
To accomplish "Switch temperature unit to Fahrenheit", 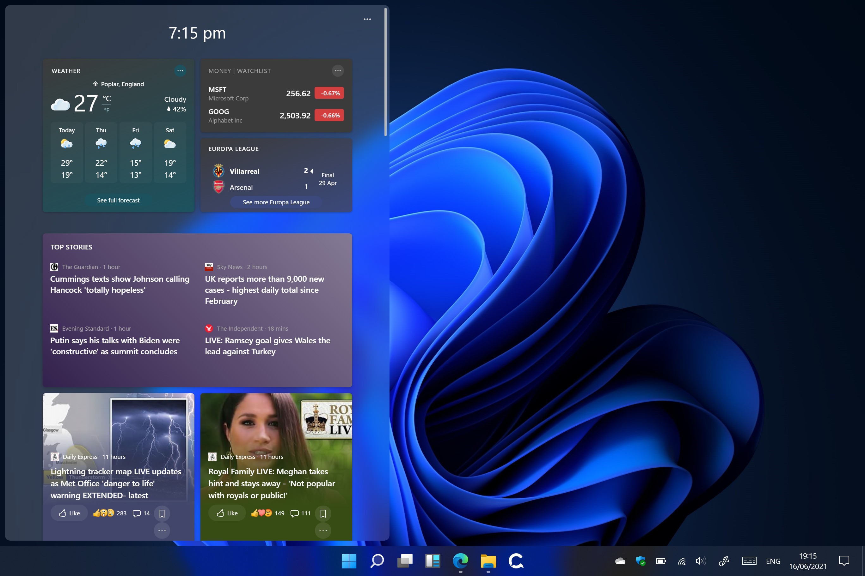I will (x=107, y=110).
